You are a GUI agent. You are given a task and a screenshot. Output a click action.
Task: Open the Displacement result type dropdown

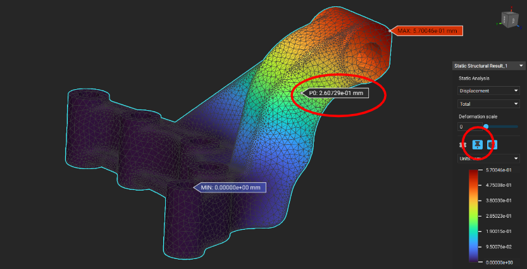click(x=488, y=91)
